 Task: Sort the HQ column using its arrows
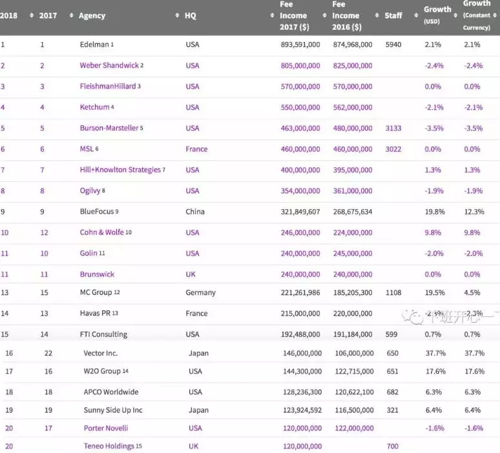point(272,15)
